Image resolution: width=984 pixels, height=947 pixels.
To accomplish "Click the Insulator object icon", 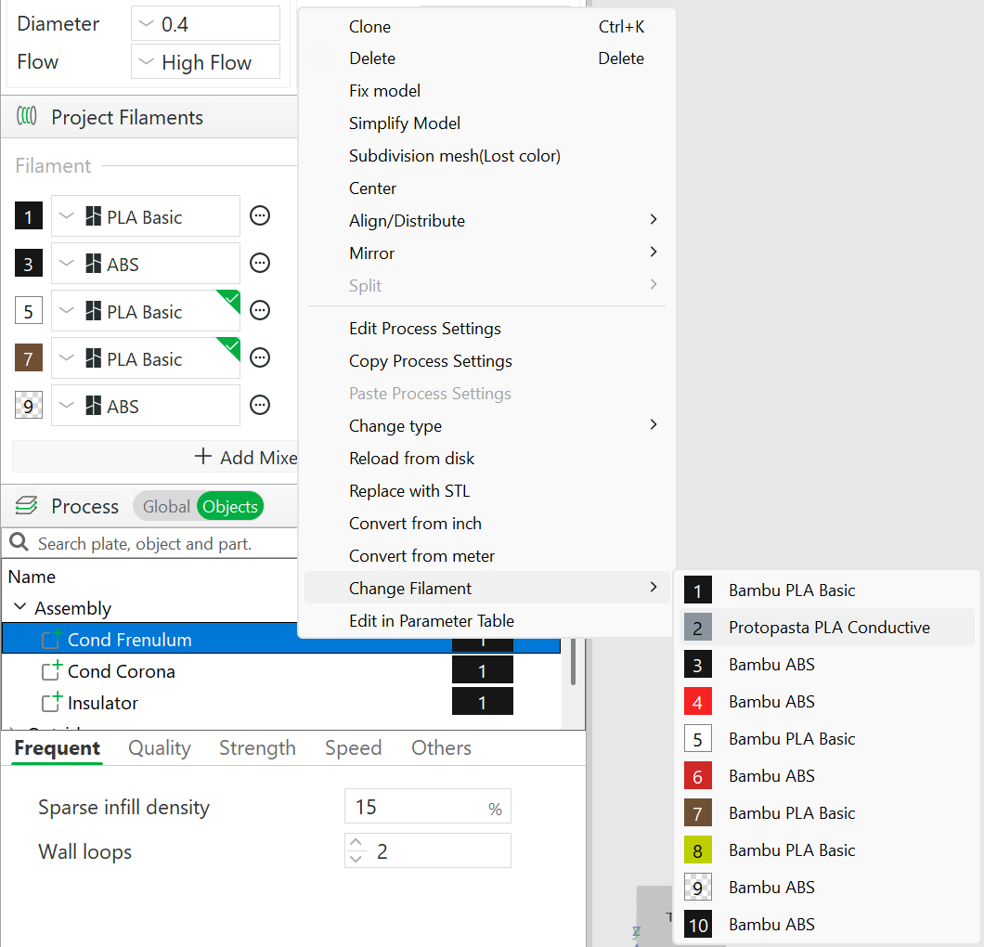I will pyautogui.click(x=52, y=702).
